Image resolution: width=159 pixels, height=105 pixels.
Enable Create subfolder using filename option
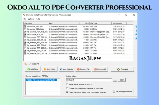click(67, 88)
